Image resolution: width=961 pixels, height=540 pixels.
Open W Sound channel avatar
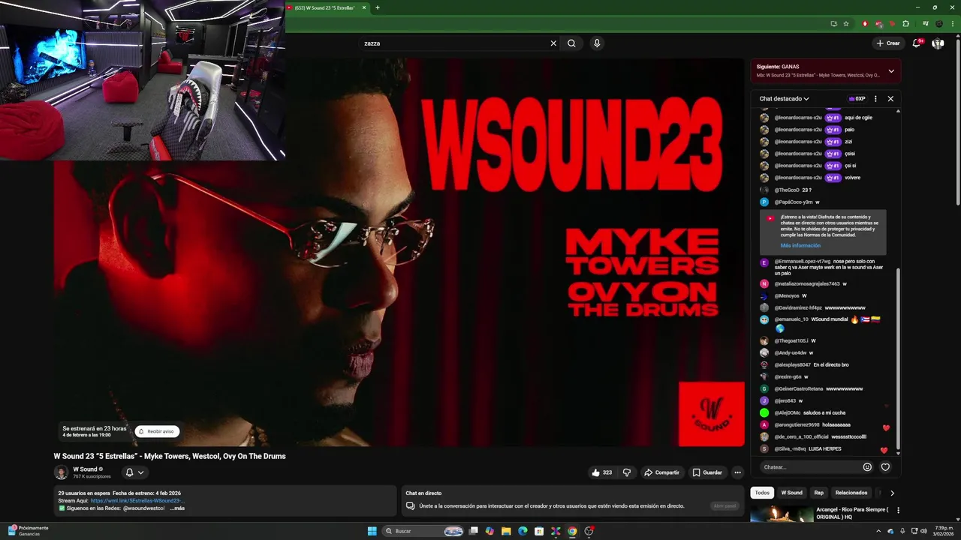tap(61, 472)
